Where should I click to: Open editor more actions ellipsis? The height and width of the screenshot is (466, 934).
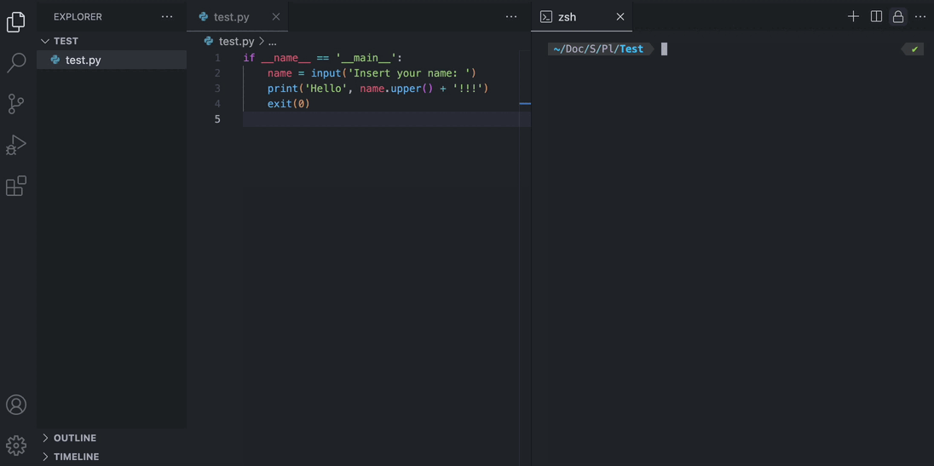(511, 17)
